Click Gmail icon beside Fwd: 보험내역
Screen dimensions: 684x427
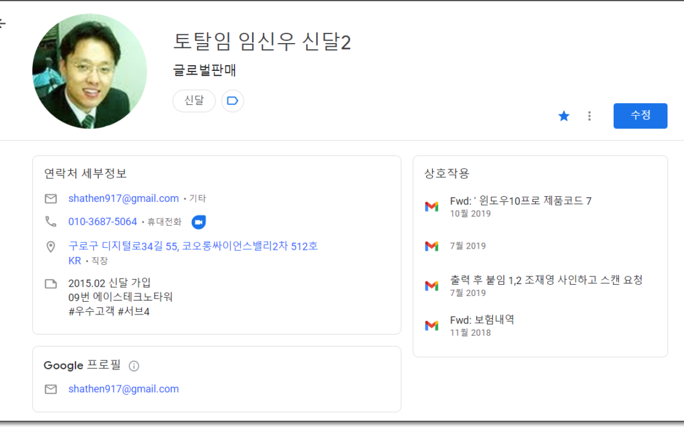click(x=431, y=326)
